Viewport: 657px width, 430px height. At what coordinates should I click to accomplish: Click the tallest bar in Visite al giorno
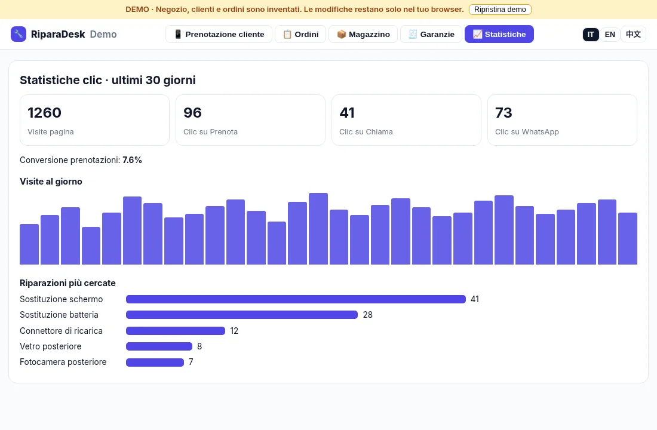318,229
